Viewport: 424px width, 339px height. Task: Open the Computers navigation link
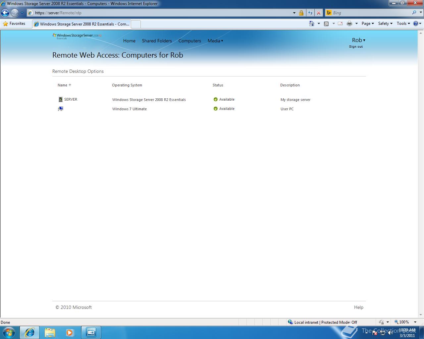click(x=189, y=41)
